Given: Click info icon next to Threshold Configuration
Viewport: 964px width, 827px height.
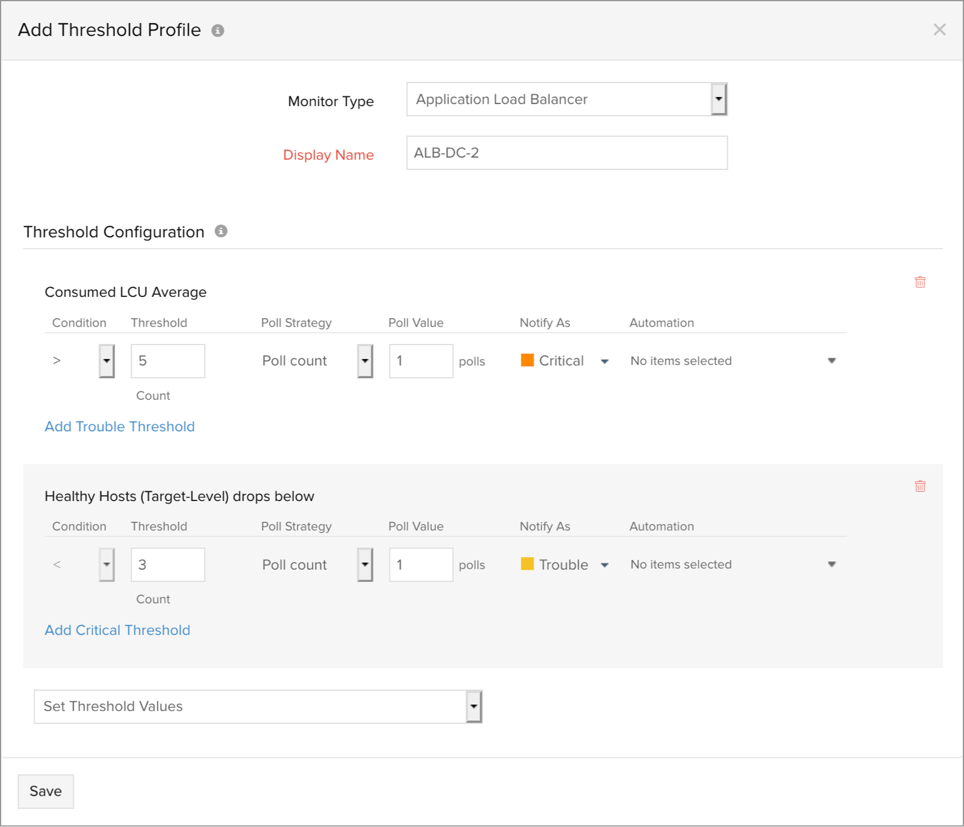Looking at the screenshot, I should (x=221, y=231).
